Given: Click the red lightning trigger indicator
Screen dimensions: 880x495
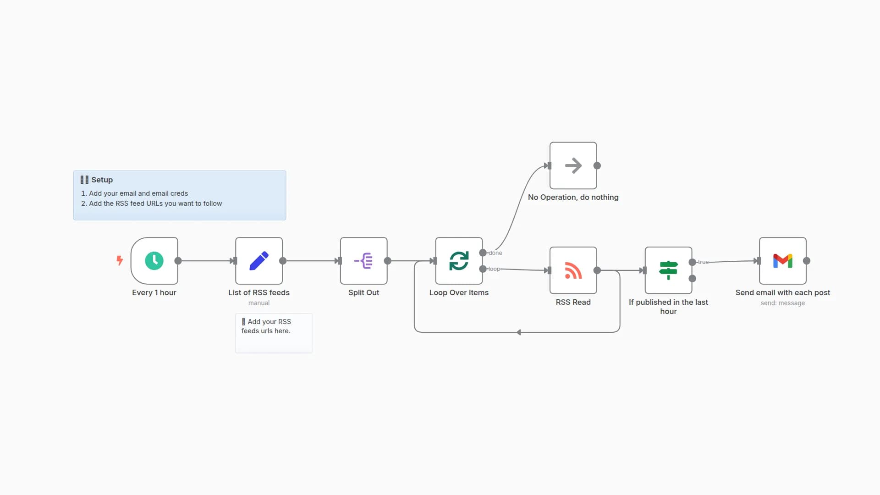Looking at the screenshot, I should pos(120,261).
